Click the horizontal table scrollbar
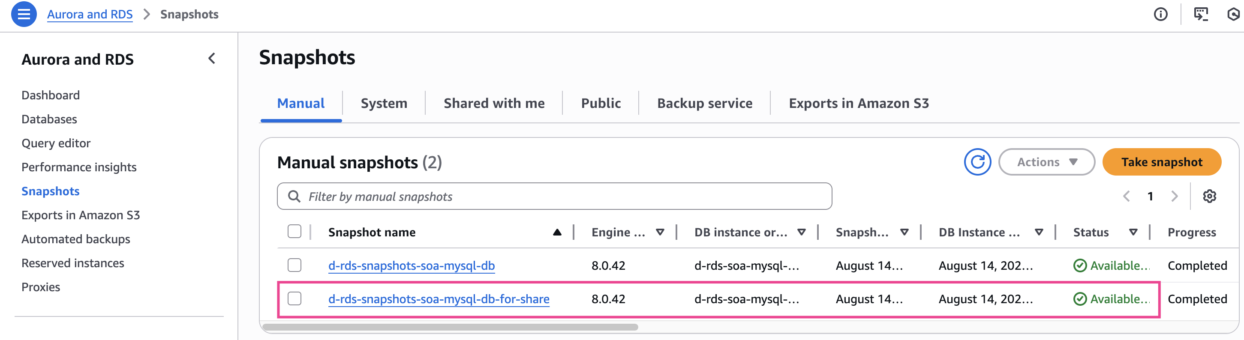This screenshot has width=1244, height=340. [x=450, y=328]
